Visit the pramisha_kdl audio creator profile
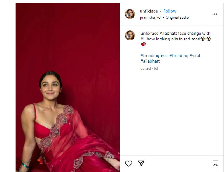224x172 pixels. pos(150,17)
